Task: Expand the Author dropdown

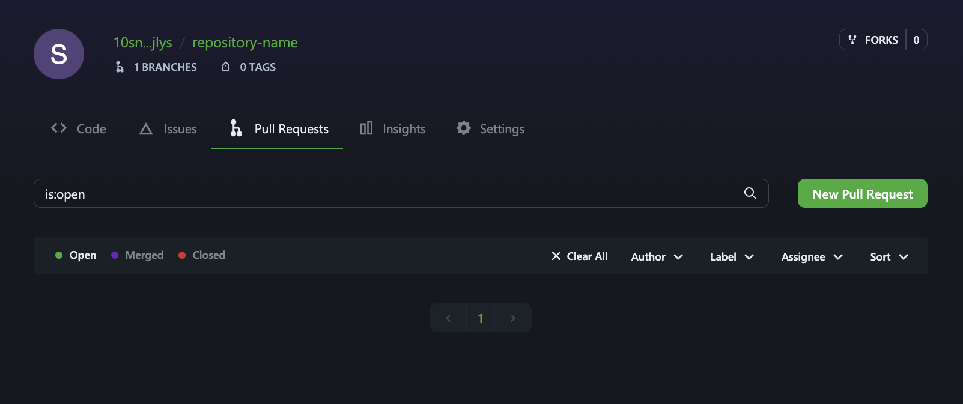Action: 657,256
